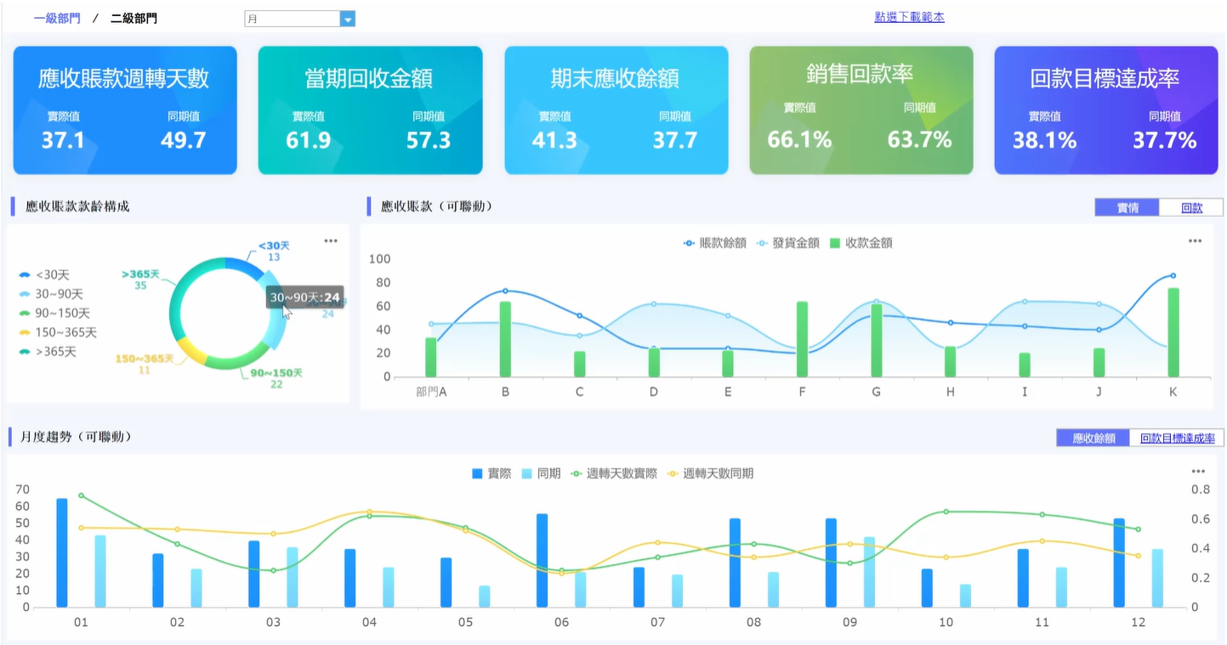Viewport: 1227px width, 645px height.
Task: Toggle the 30~90天 legend item
Action: click(51, 294)
